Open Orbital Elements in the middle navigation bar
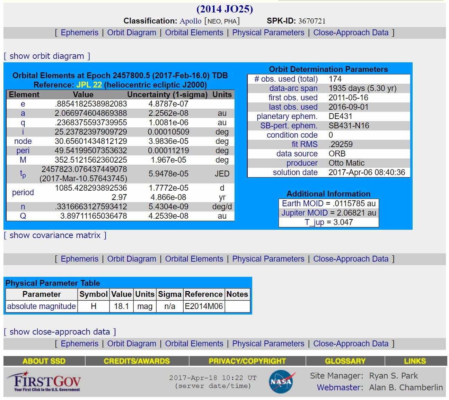The image size is (449, 400). (194, 259)
